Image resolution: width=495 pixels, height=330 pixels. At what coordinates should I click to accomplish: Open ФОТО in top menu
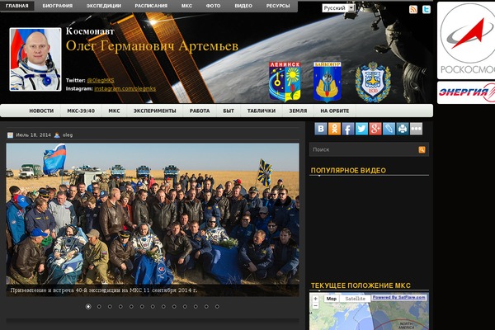point(214,6)
